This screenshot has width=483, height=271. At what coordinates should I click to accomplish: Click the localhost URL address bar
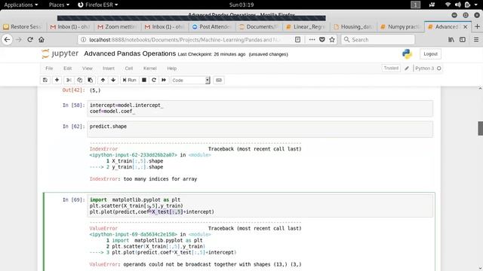pyautogui.click(x=185, y=40)
